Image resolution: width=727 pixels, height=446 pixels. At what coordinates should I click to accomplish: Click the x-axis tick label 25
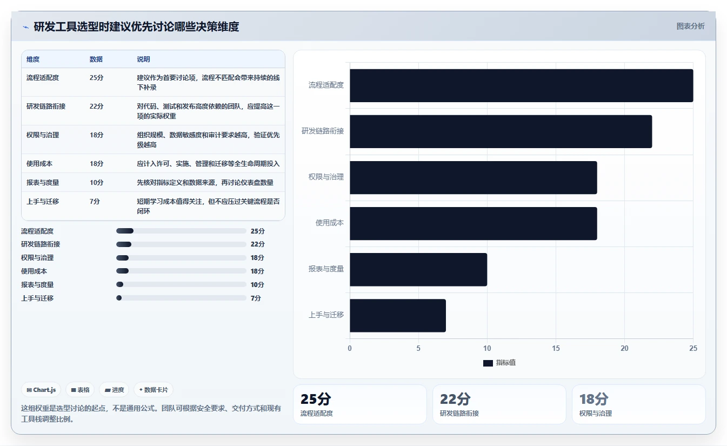(693, 349)
